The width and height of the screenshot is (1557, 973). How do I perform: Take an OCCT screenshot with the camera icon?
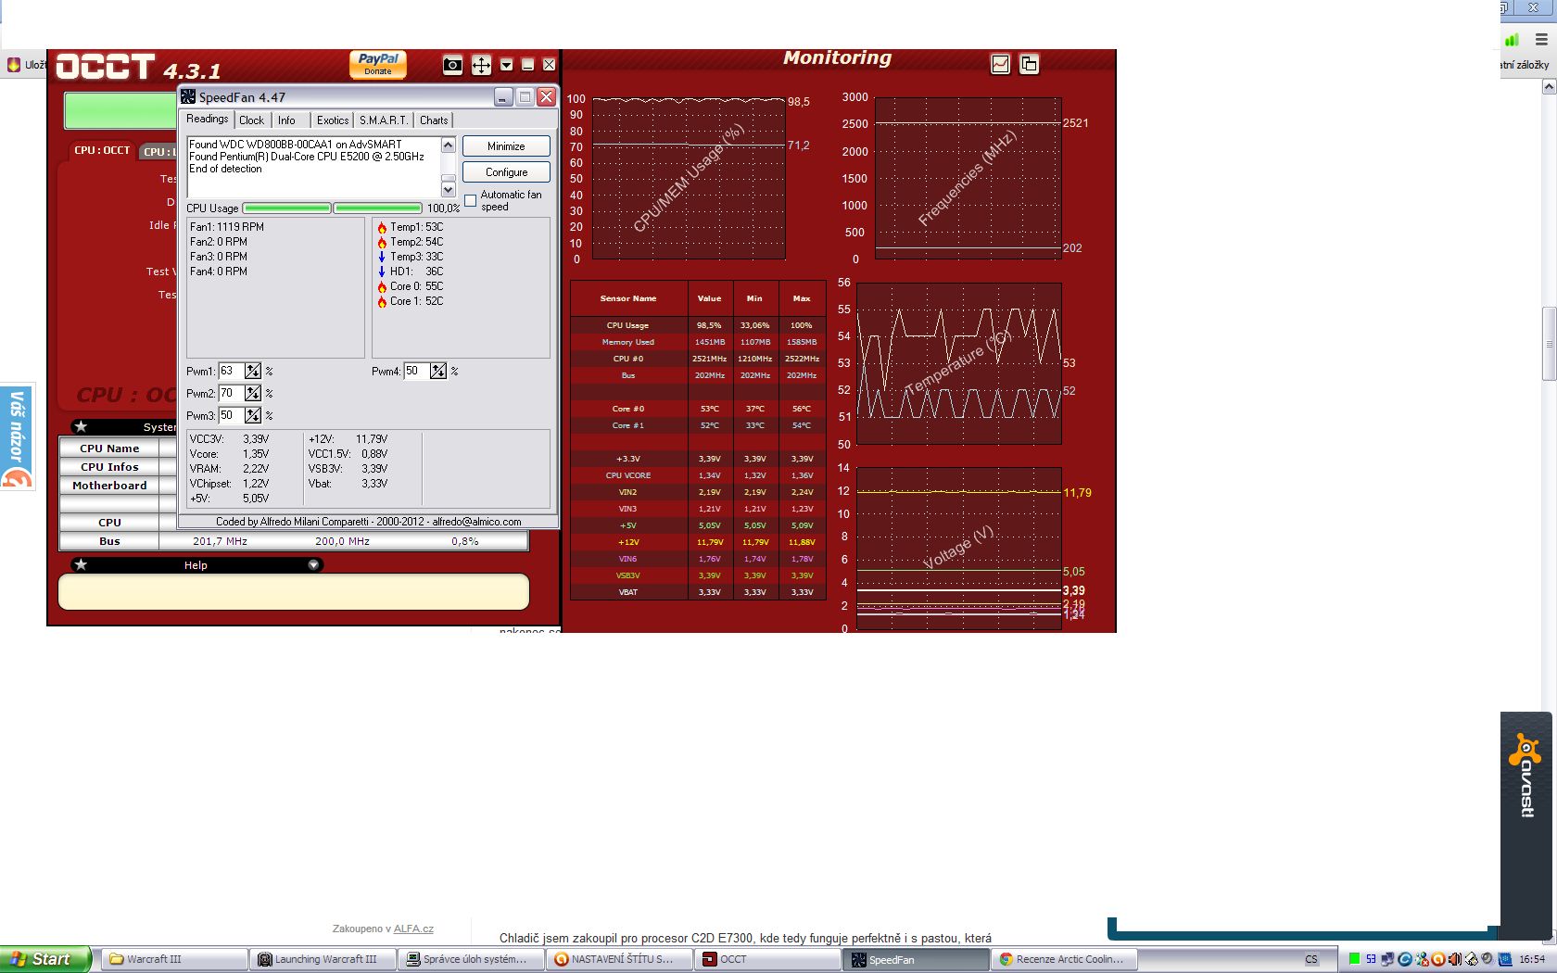tap(452, 65)
